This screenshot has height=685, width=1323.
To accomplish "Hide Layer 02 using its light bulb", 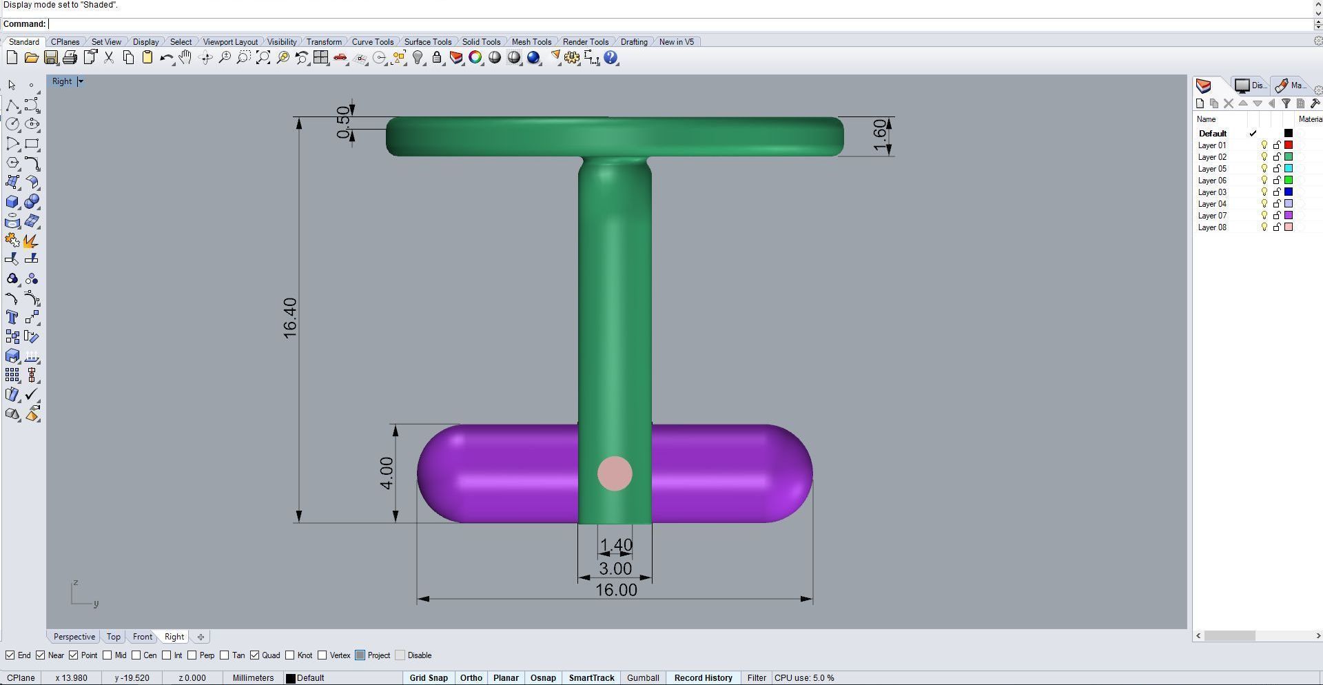I will point(1264,157).
